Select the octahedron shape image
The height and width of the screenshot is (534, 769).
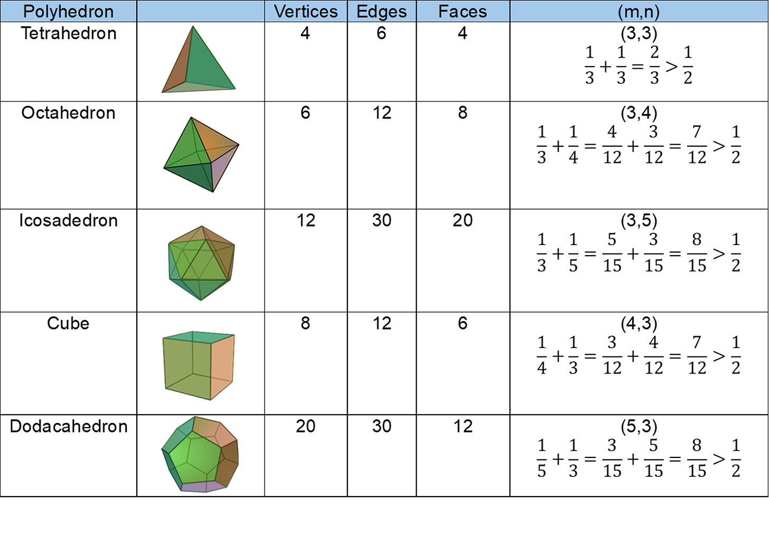click(x=201, y=154)
